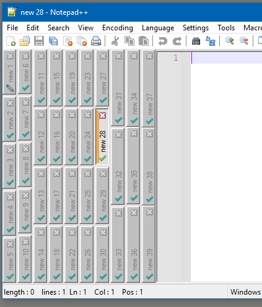Open the View menu
The image size is (262, 307).
85,28
